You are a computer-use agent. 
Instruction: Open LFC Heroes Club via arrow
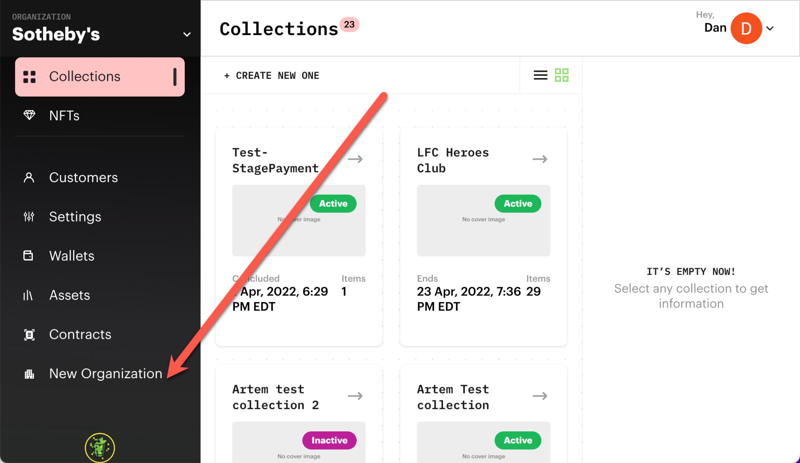click(x=540, y=159)
